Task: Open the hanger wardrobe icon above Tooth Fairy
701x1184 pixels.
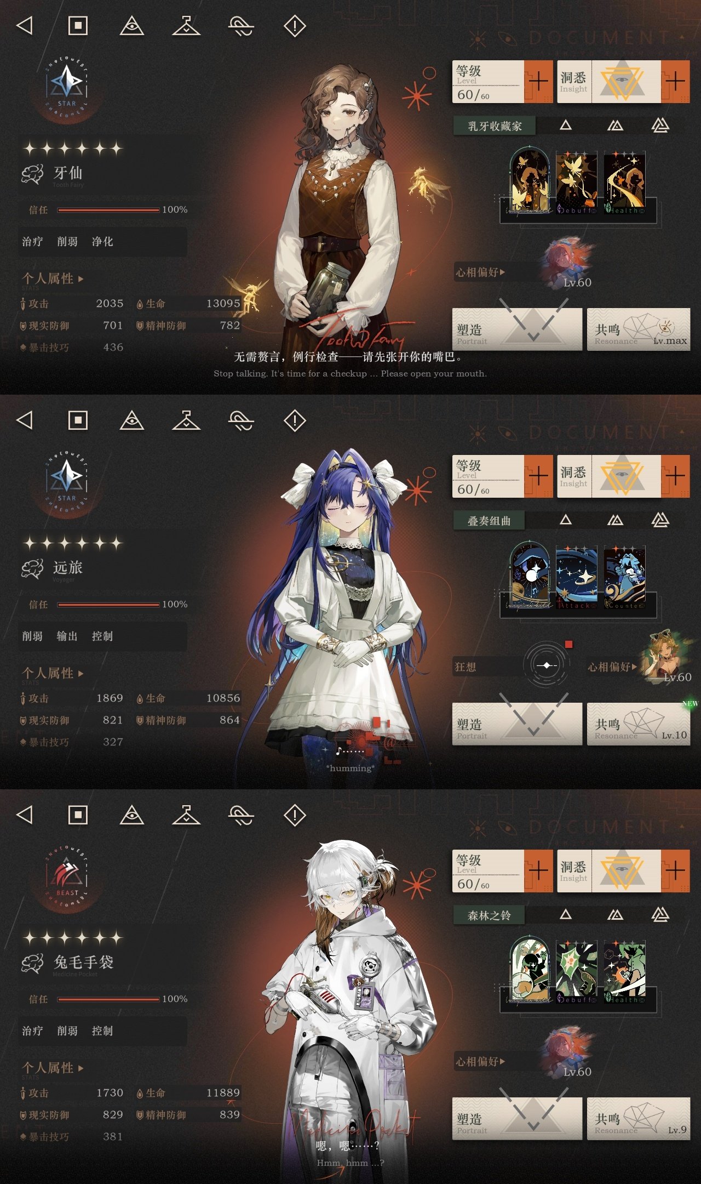Action: point(186,25)
